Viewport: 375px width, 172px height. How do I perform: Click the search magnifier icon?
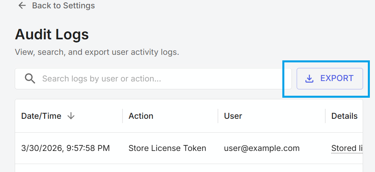click(30, 79)
